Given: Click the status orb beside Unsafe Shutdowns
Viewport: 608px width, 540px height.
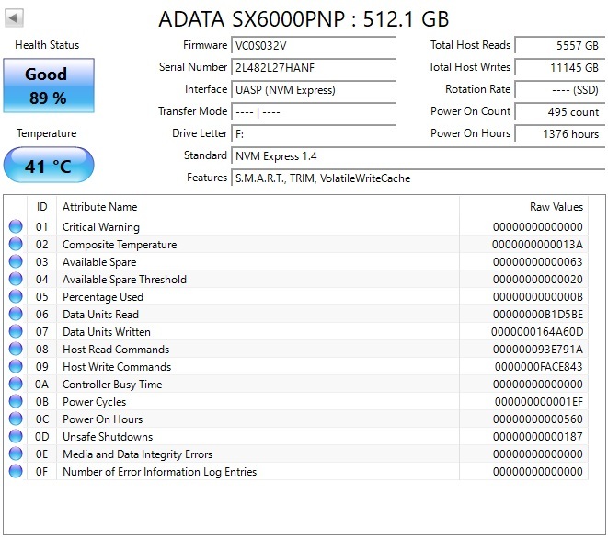Looking at the screenshot, I should [x=16, y=437].
